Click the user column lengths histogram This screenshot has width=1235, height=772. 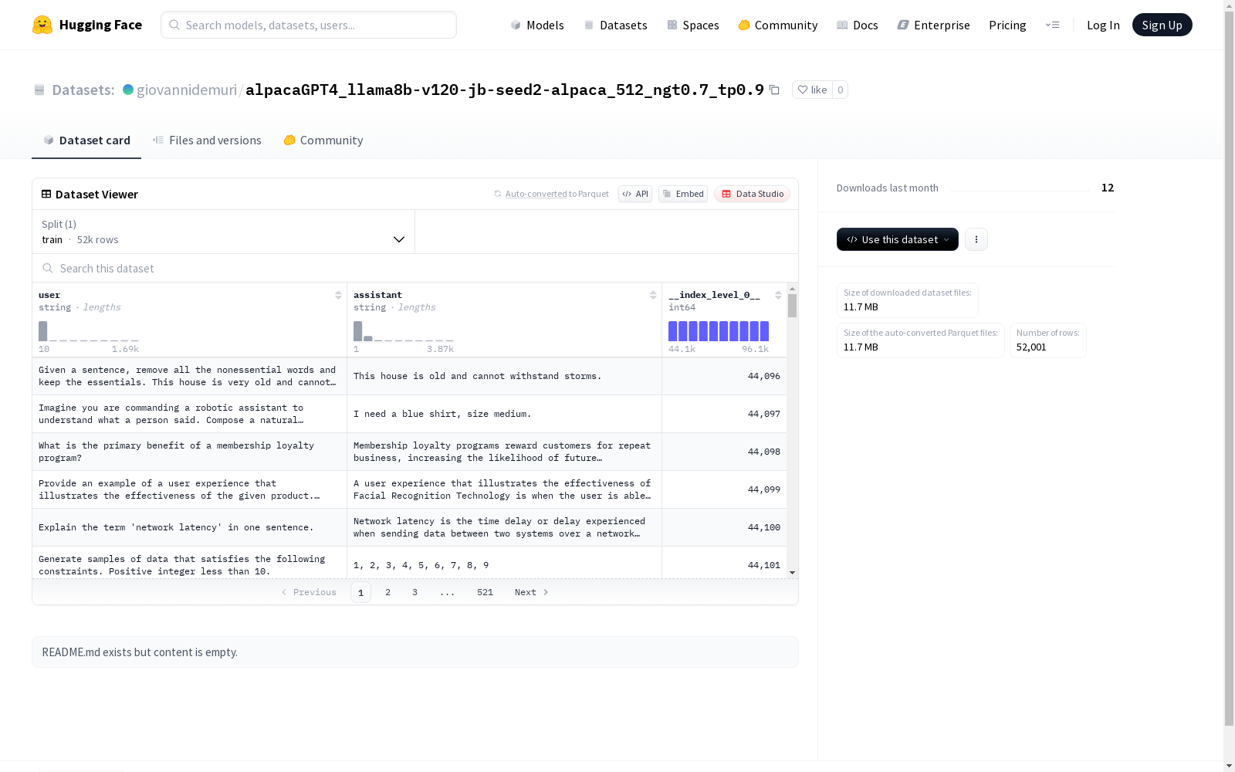pos(89,331)
